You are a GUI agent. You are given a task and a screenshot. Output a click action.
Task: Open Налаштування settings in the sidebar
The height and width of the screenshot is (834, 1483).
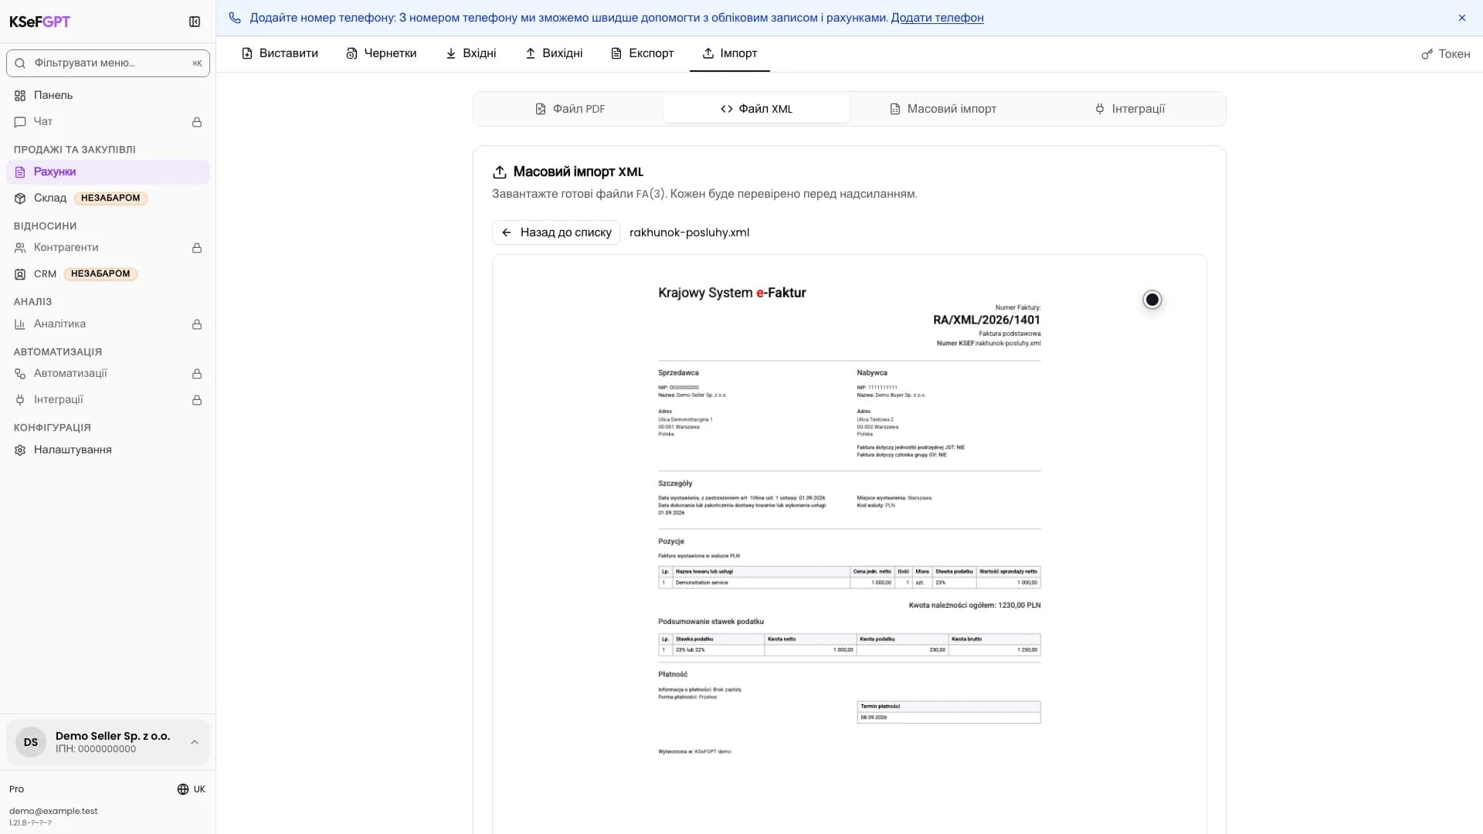(x=108, y=449)
